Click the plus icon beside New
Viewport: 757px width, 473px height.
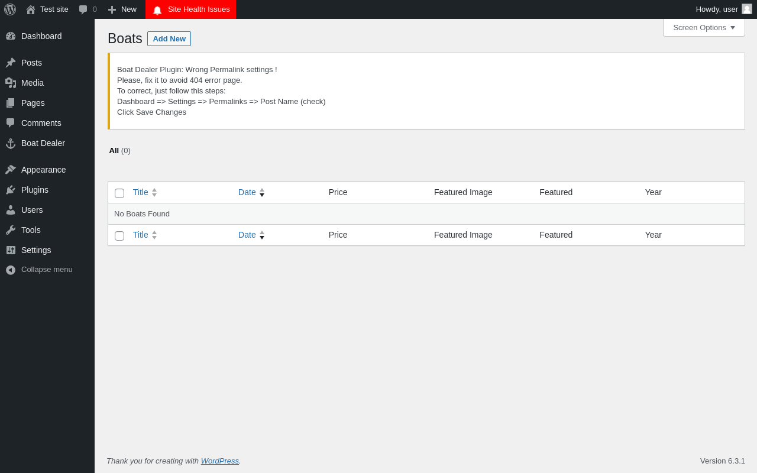(x=112, y=9)
